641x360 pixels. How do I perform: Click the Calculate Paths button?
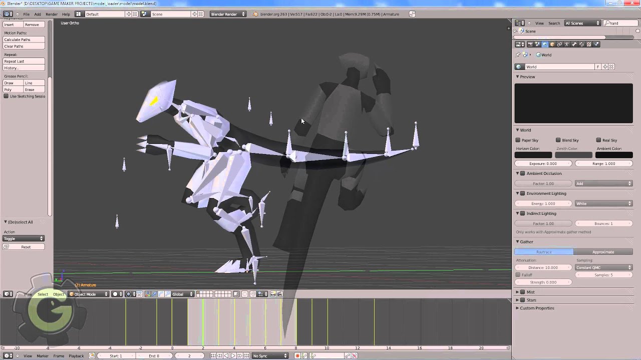(24, 39)
